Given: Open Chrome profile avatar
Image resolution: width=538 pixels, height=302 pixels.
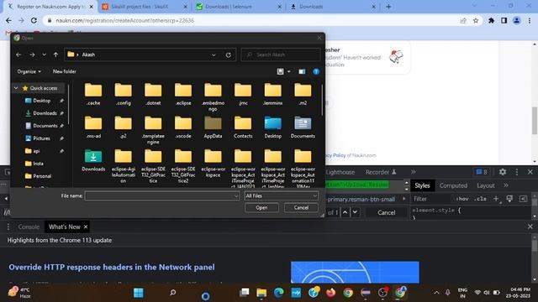Looking at the screenshot, I should 516,20.
